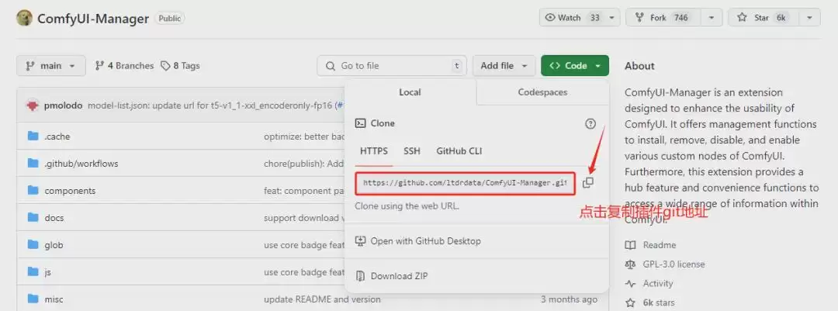Viewport: 838px width, 311px height.
Task: Click the green Code button
Action: (574, 66)
